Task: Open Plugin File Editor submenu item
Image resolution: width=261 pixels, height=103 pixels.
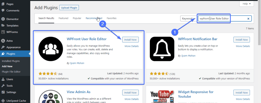Action: 11,72
